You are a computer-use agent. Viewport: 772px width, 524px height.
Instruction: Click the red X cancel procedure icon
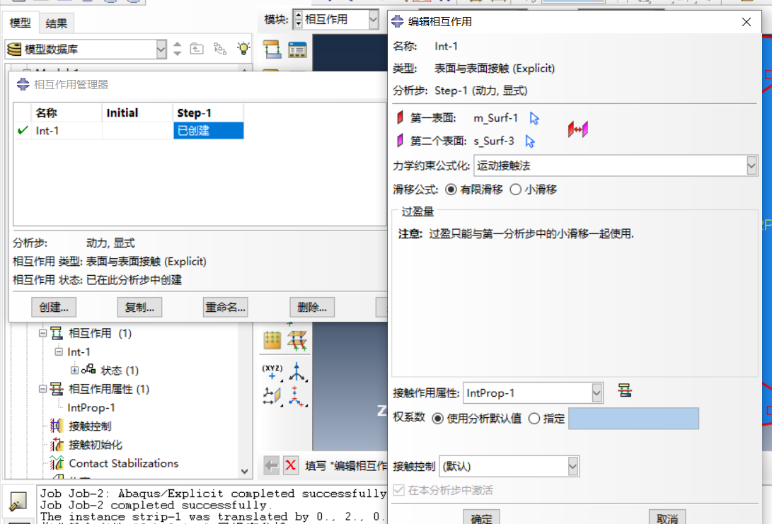[x=291, y=465]
